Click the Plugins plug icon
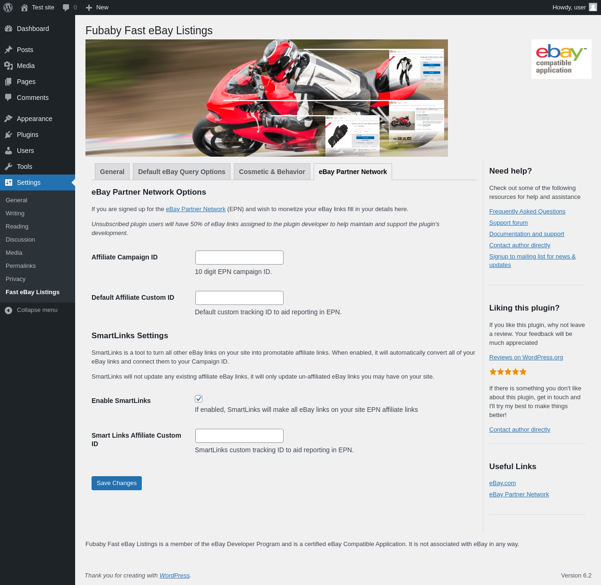The width and height of the screenshot is (601, 585). tap(8, 135)
